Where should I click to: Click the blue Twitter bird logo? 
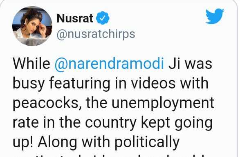click(215, 16)
